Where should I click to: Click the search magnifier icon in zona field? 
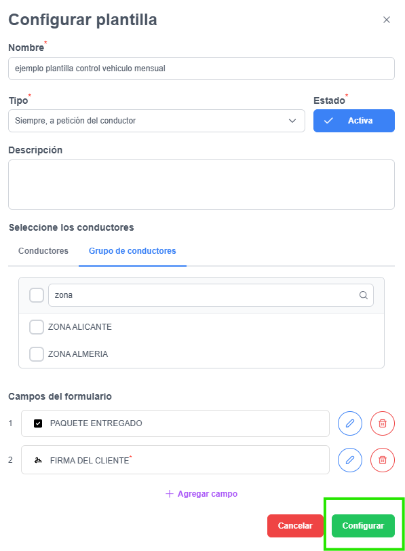coord(364,295)
